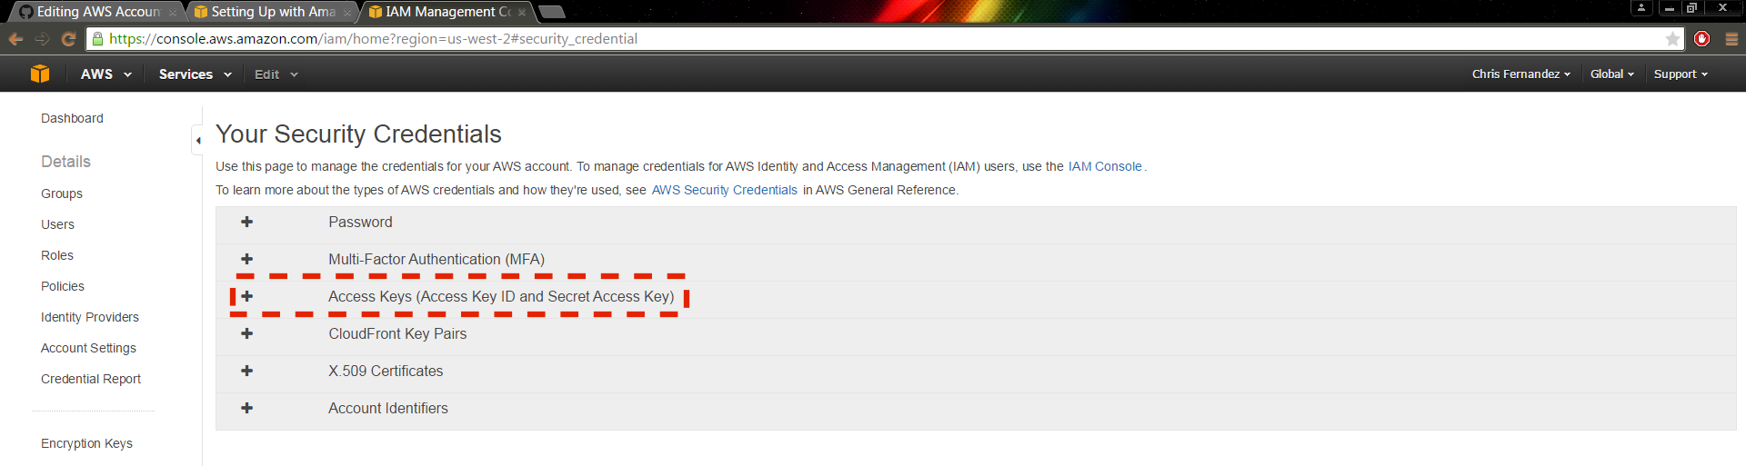Click the green padlock security icon
The height and width of the screenshot is (466, 1746).
tap(97, 39)
